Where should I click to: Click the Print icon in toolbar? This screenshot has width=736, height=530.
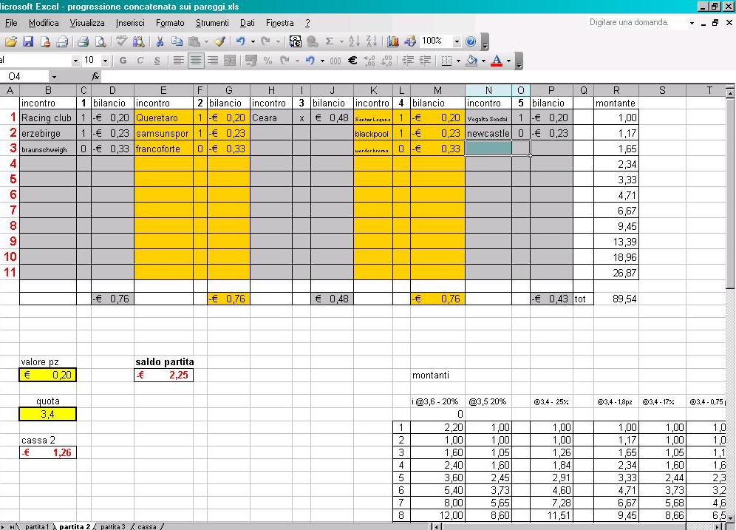tap(83, 42)
